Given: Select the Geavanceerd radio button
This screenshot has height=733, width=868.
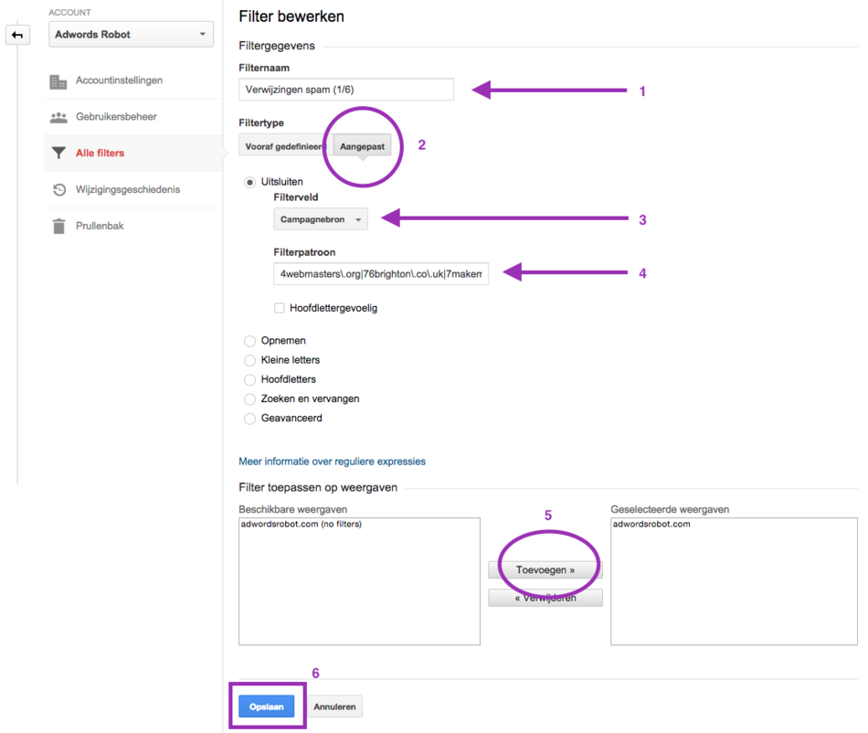Looking at the screenshot, I should coord(249,419).
